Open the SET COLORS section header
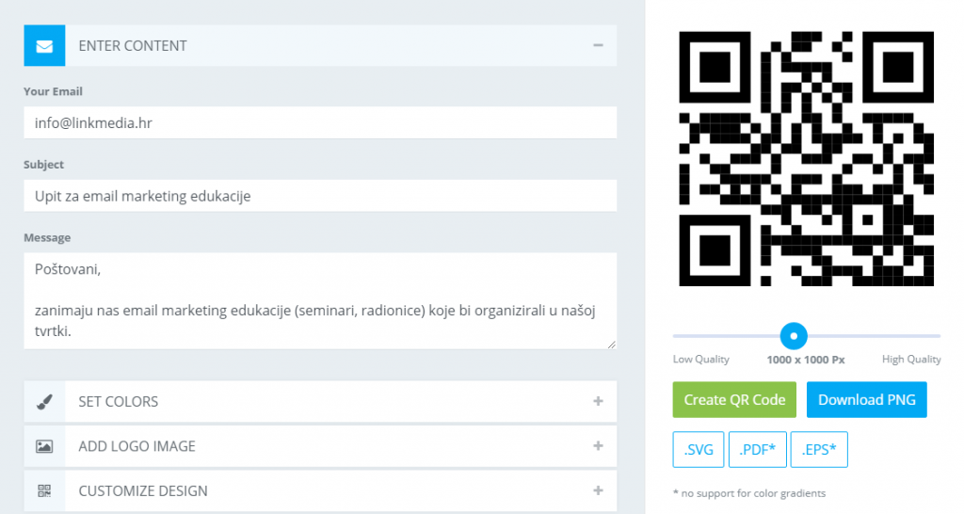The height and width of the screenshot is (514, 964). (119, 401)
